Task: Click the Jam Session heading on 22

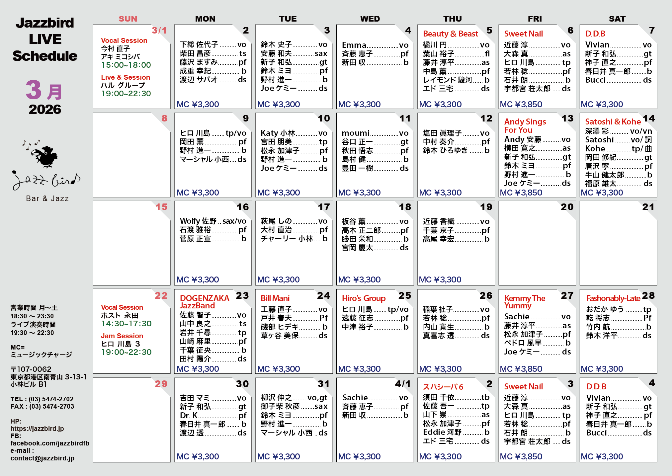Action: tap(122, 336)
